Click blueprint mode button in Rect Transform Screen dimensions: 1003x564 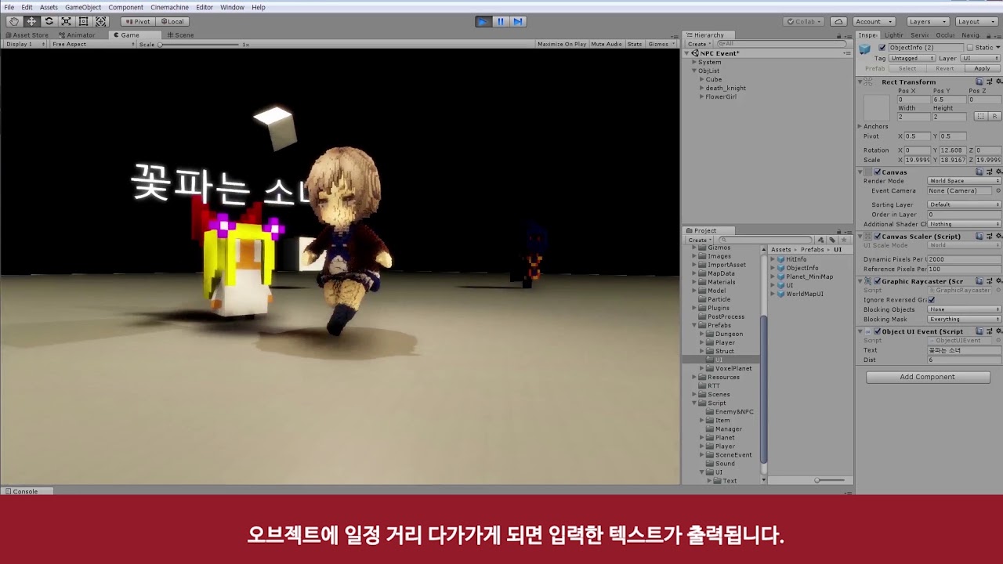pyautogui.click(x=980, y=117)
